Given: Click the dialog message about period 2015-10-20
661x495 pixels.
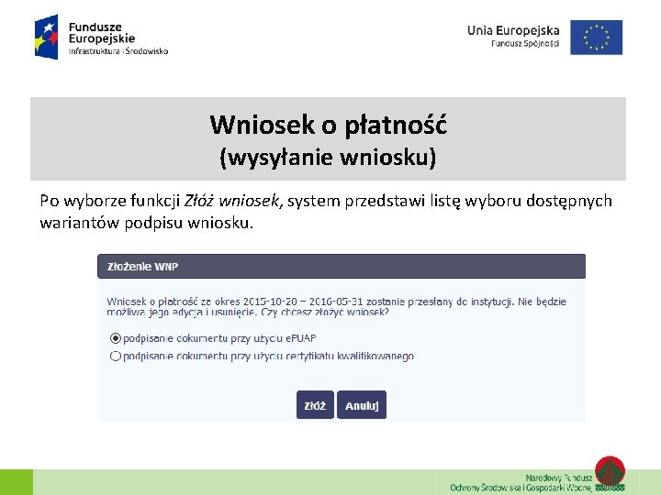Looking at the screenshot, I should (x=336, y=306).
